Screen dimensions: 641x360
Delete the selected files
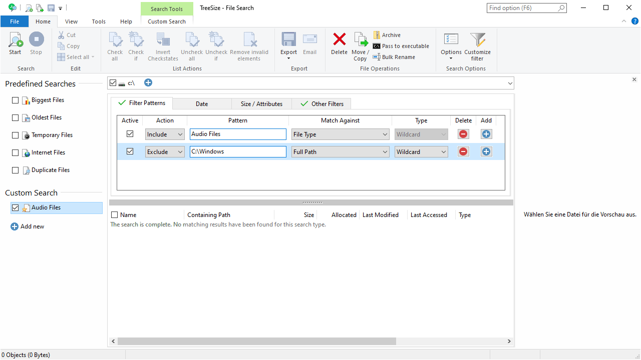[x=339, y=44]
